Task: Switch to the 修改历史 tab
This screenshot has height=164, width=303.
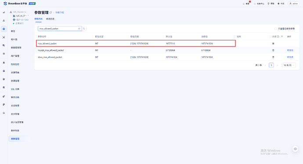Action: tap(50, 19)
